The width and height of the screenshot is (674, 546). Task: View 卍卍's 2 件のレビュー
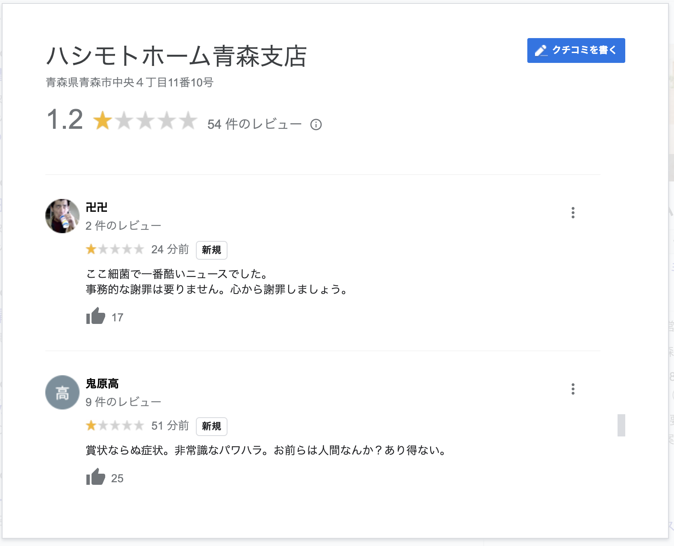coord(123,226)
